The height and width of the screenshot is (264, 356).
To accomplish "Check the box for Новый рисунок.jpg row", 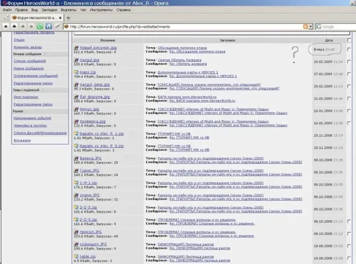I will [x=349, y=49].
